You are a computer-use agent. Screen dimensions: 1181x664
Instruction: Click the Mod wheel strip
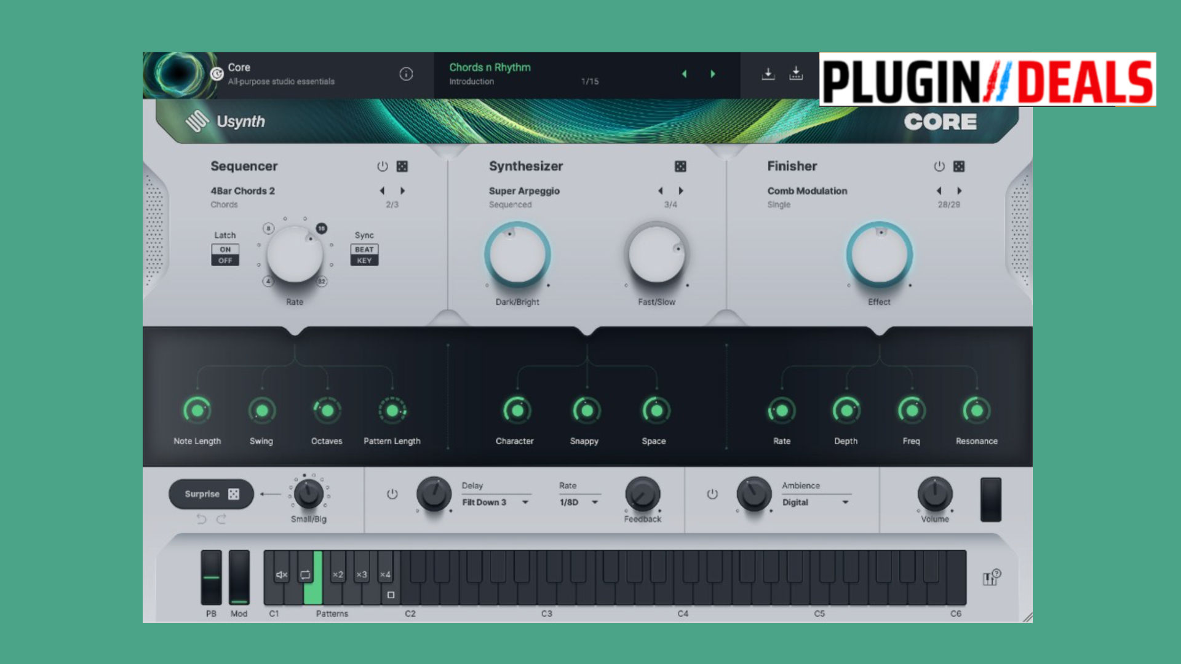[239, 578]
